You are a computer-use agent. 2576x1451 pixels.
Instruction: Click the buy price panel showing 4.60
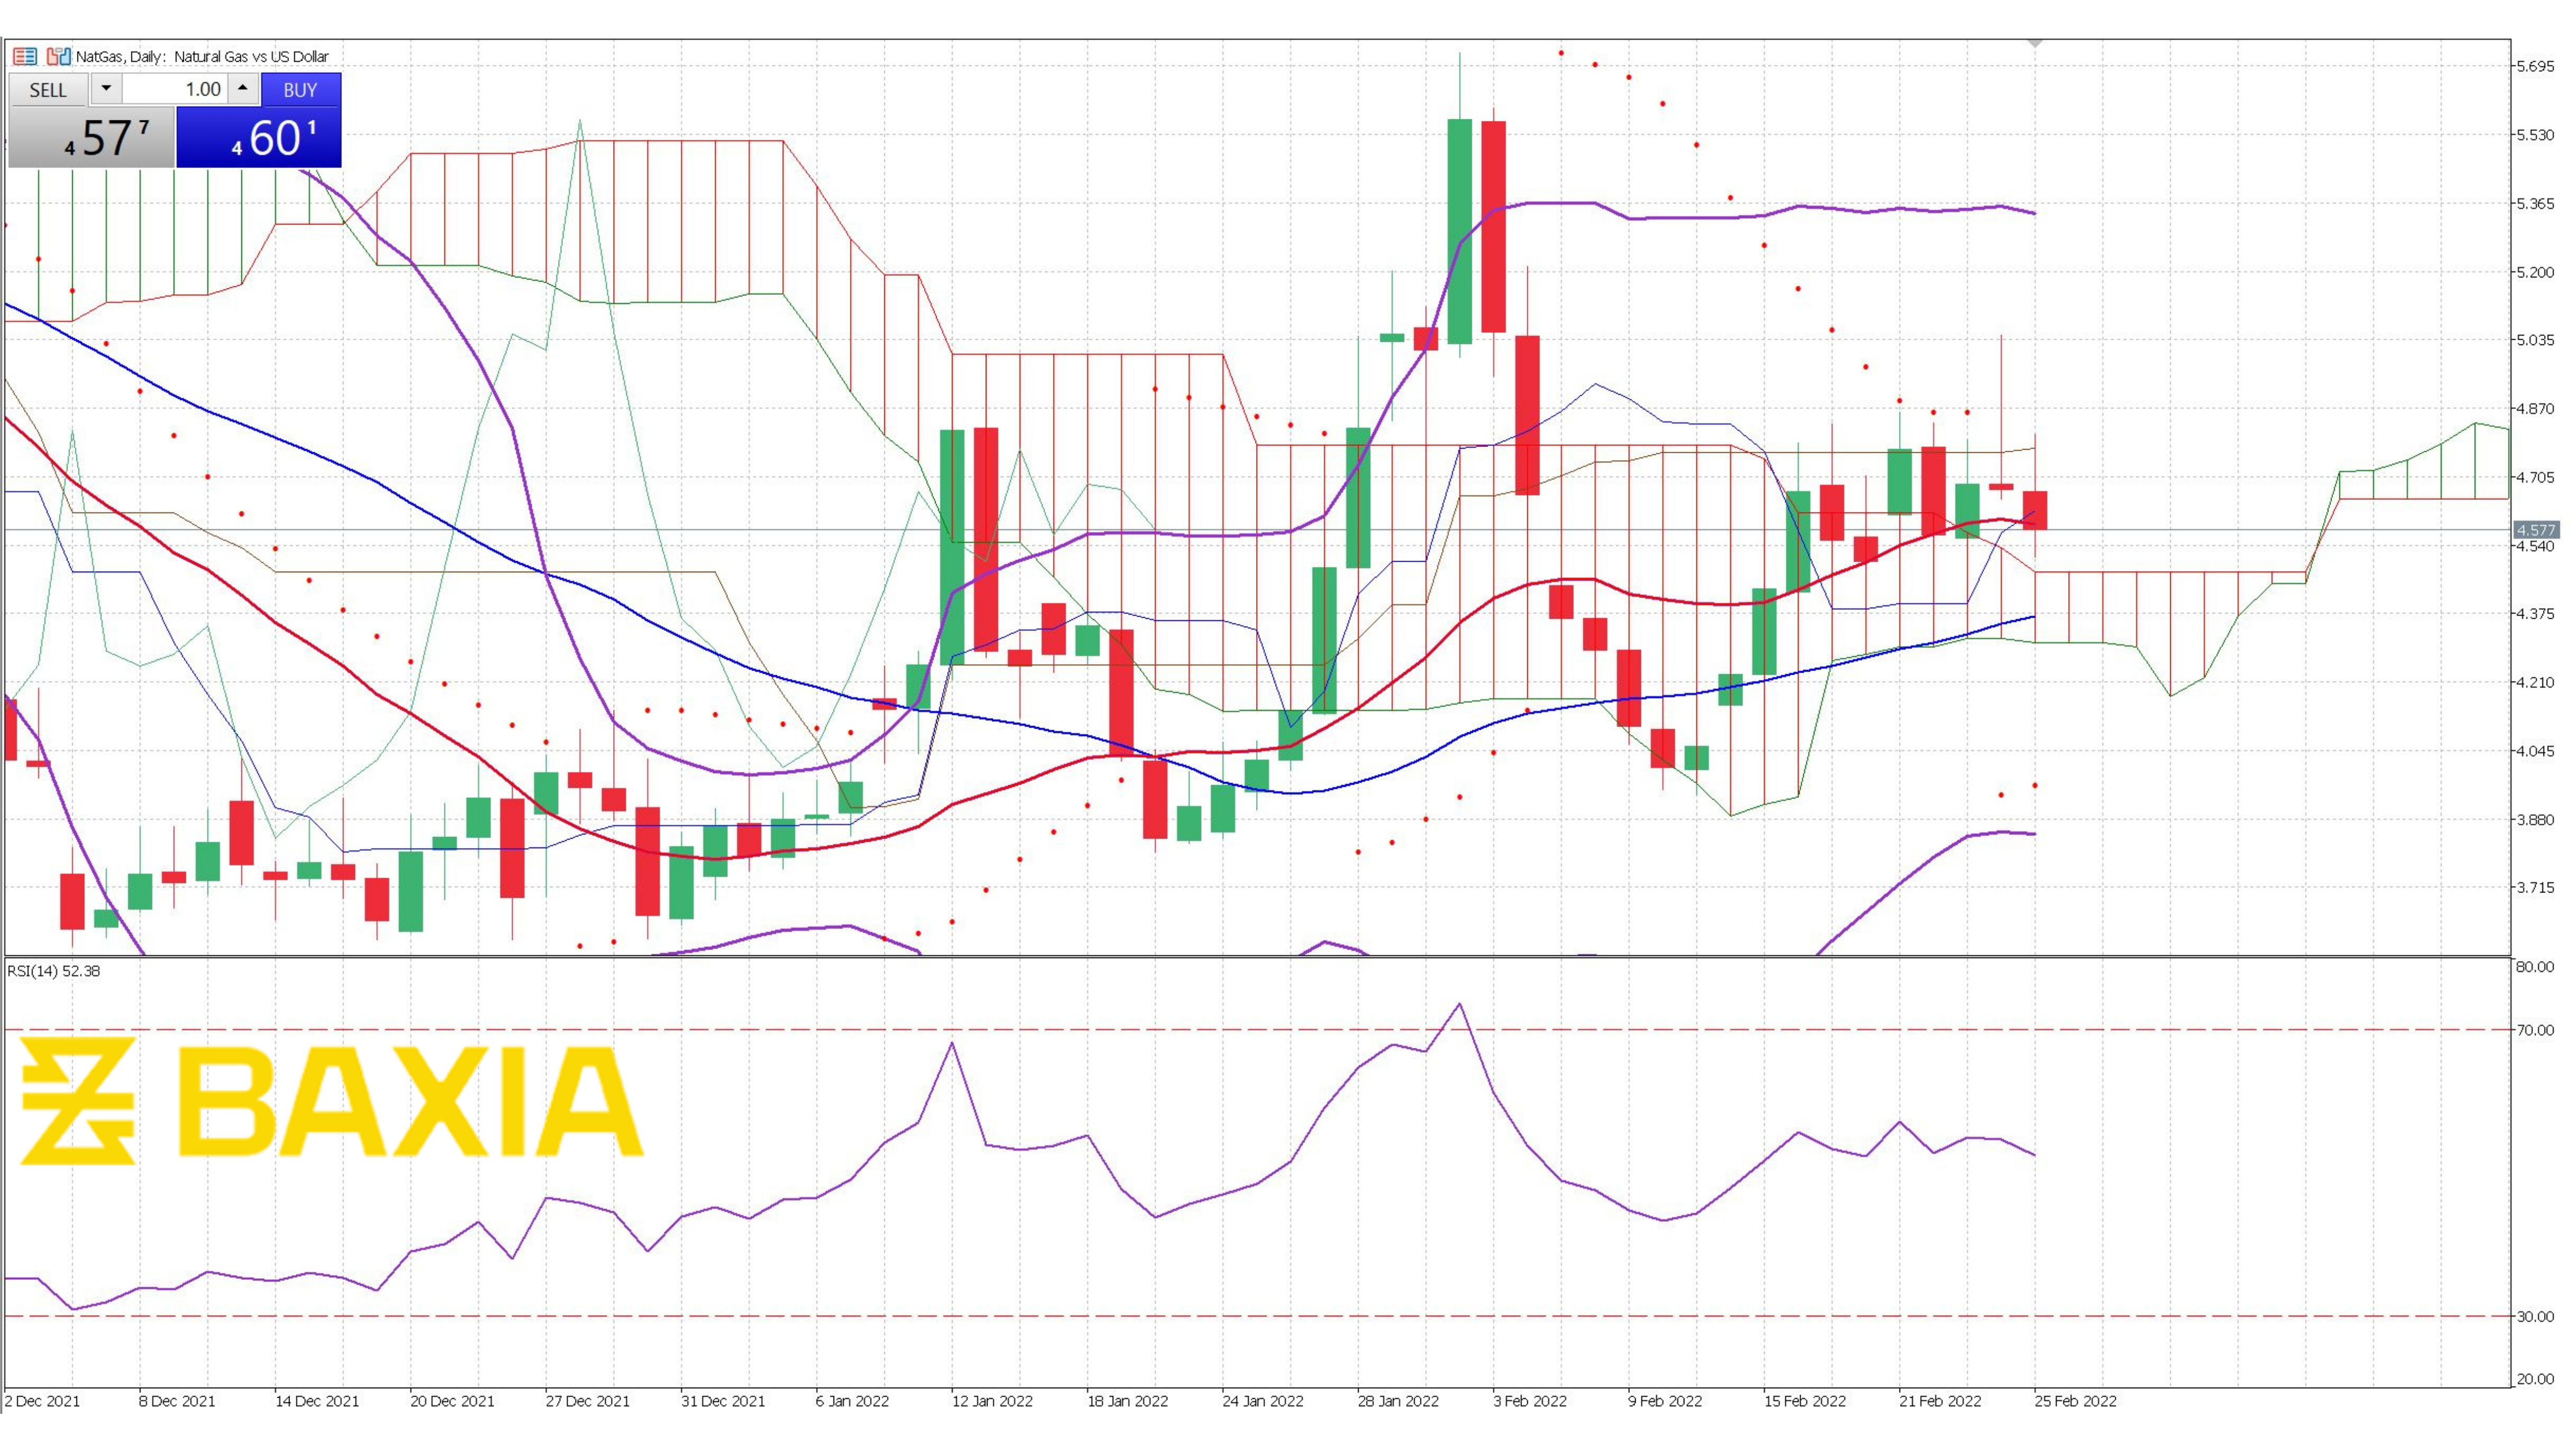(x=258, y=137)
